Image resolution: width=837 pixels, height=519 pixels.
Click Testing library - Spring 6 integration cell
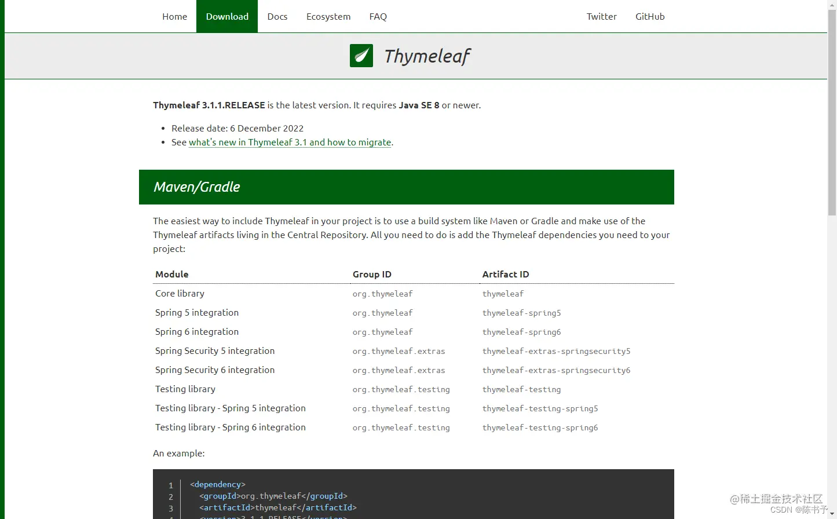click(x=231, y=427)
